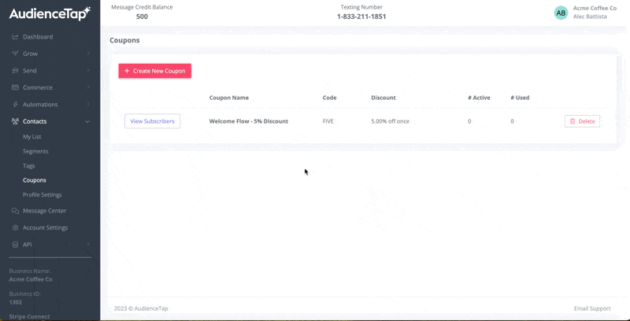This screenshot has width=630, height=321.
Task: Click the Account Settings gear icon
Action: 15,227
